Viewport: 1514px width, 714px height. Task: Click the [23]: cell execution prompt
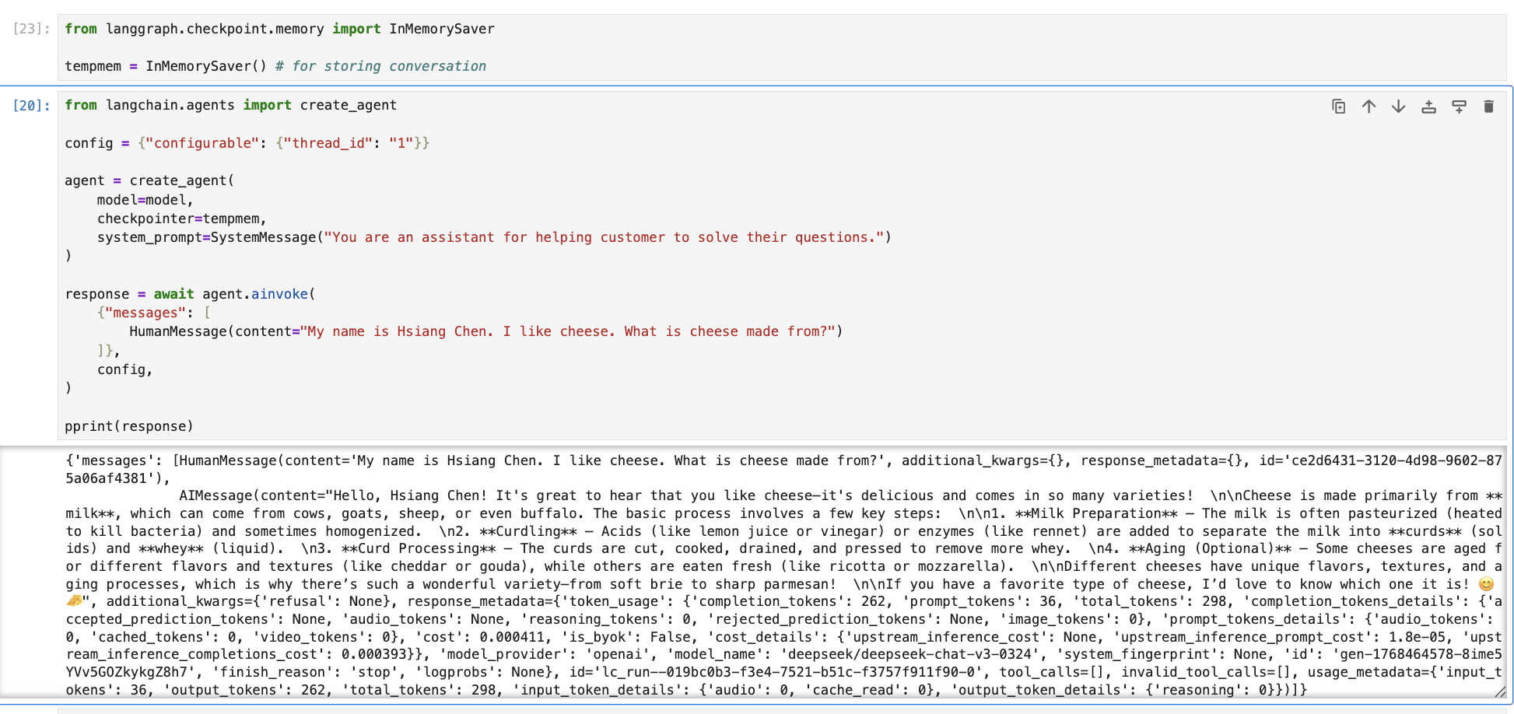point(31,29)
